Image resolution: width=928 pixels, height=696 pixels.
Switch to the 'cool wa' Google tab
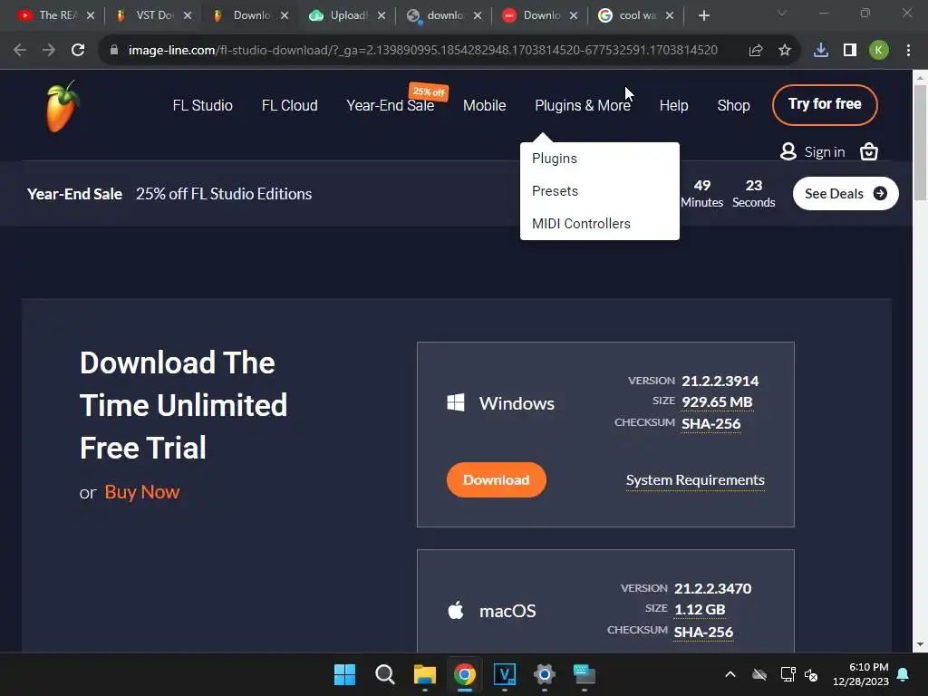coord(634,15)
